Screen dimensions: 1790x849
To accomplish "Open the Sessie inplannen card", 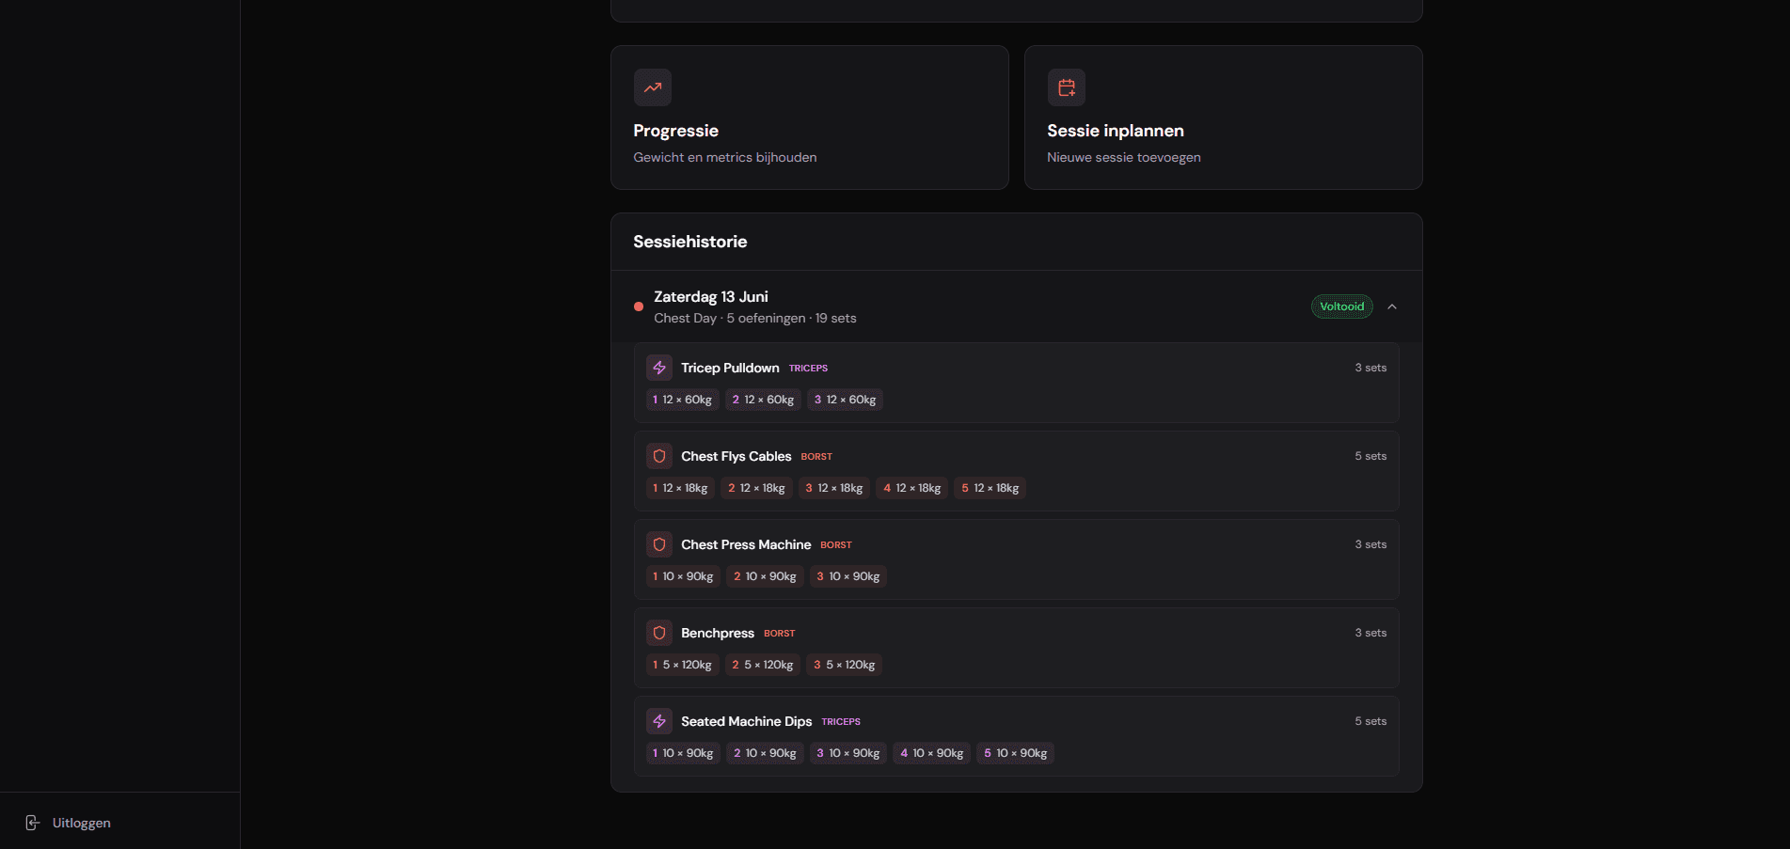I will [x=1224, y=118].
